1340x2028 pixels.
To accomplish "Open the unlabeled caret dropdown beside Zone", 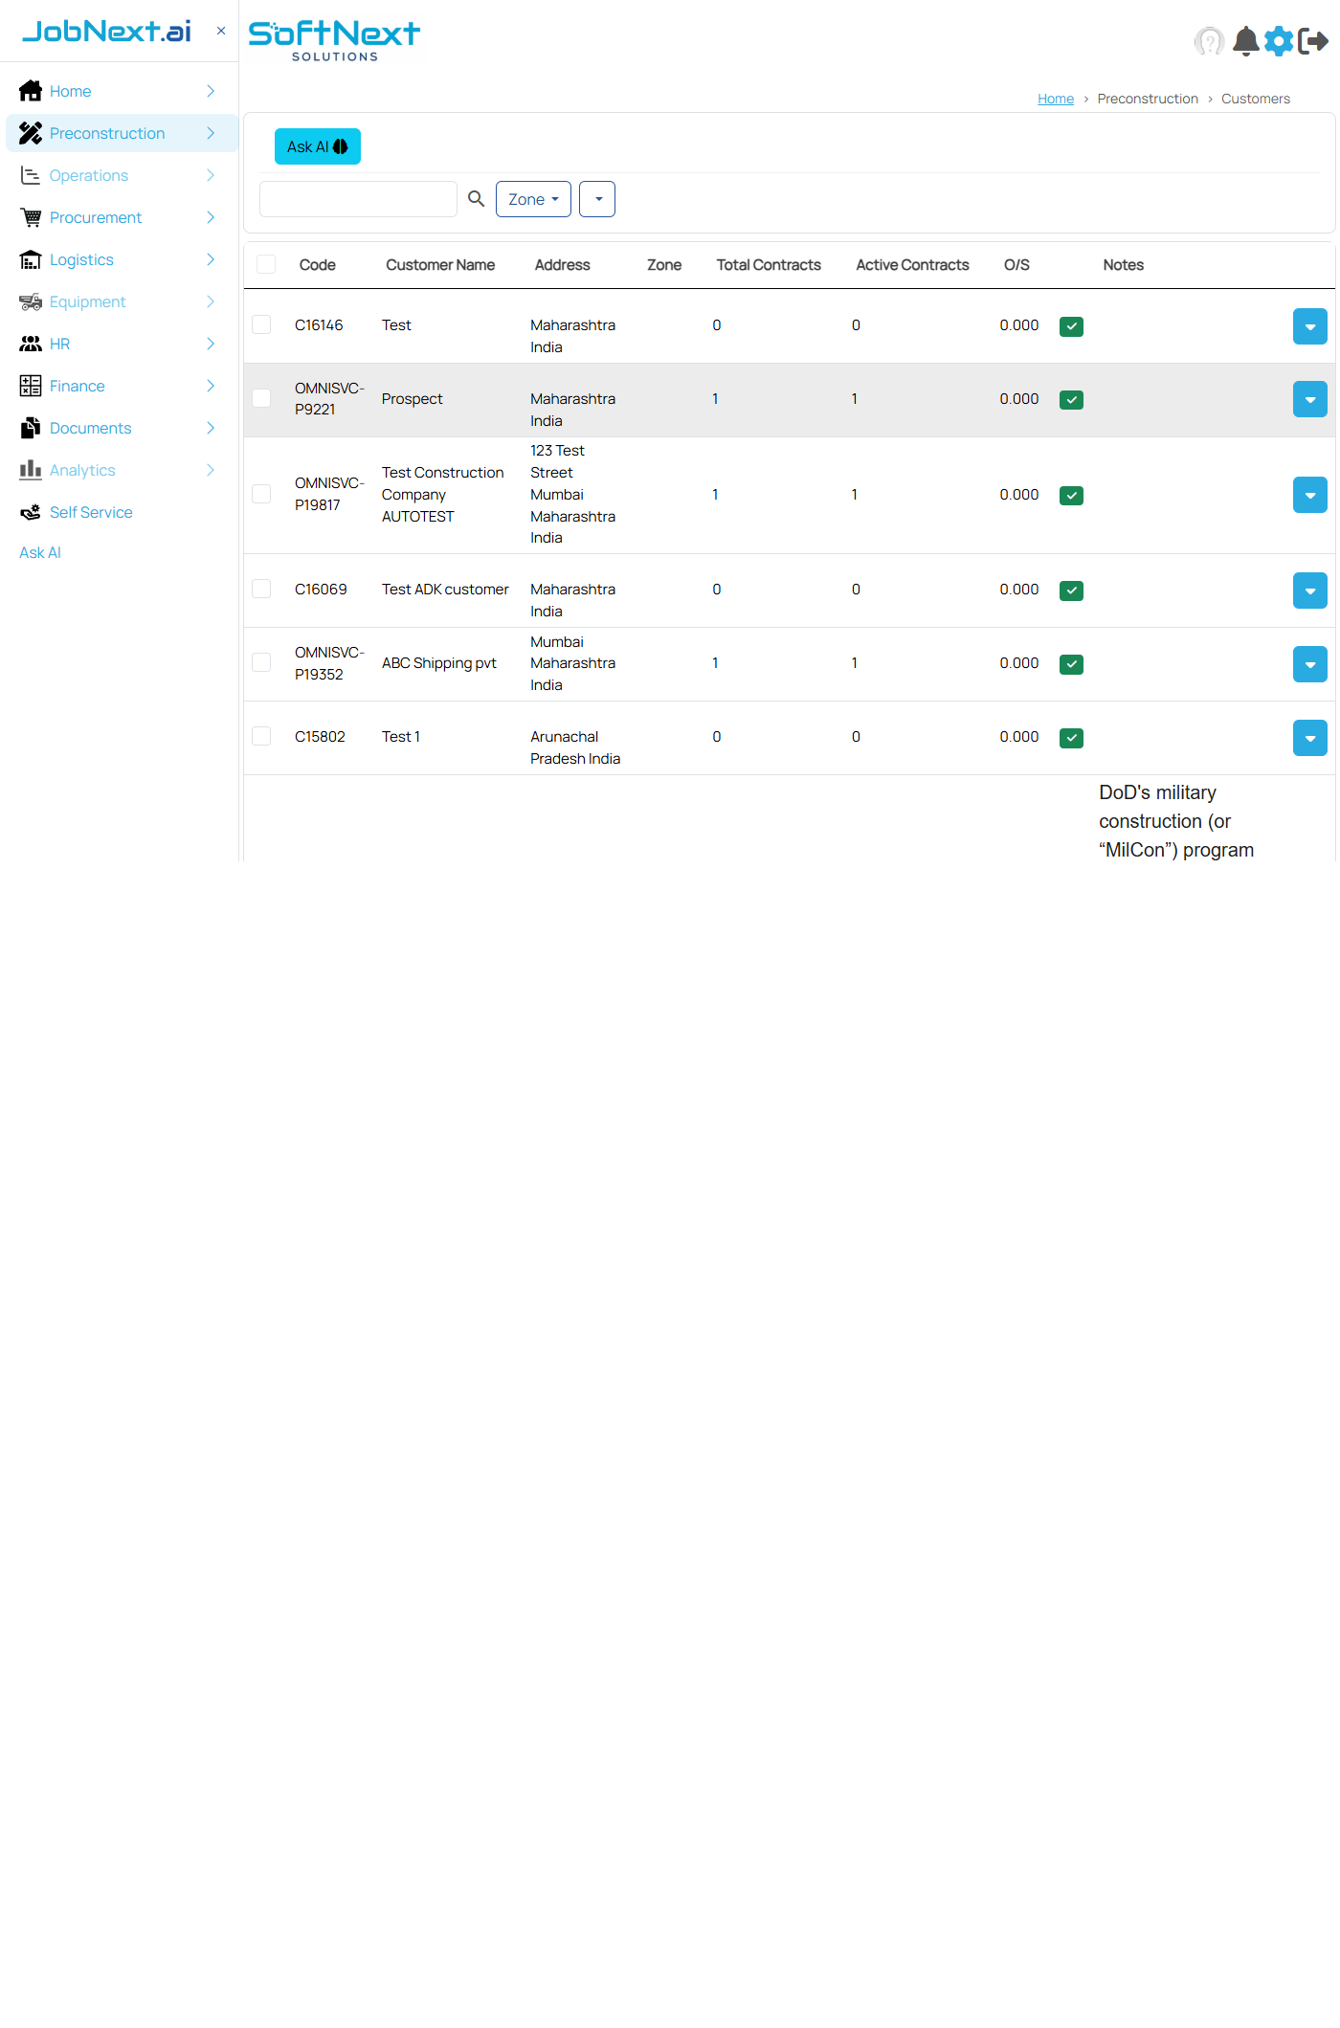I will coord(597,199).
